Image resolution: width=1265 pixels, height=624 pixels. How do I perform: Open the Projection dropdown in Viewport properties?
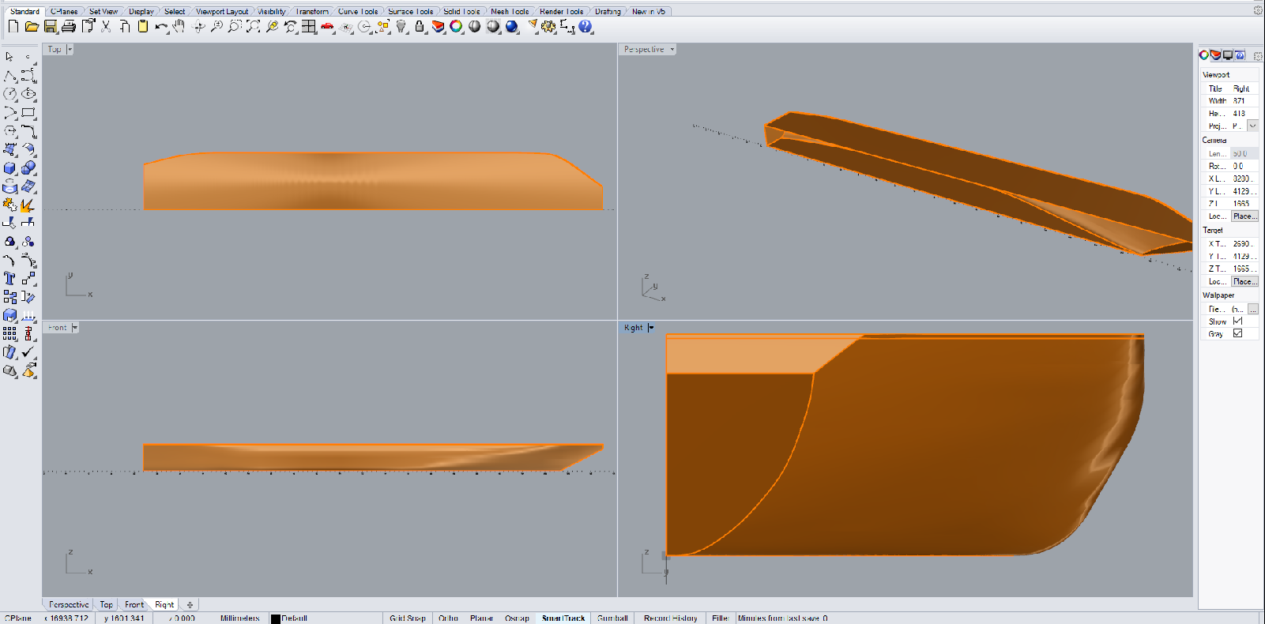pos(1252,126)
